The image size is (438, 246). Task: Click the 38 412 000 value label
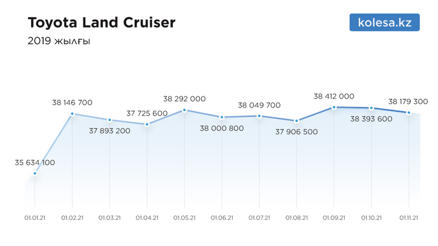334,96
